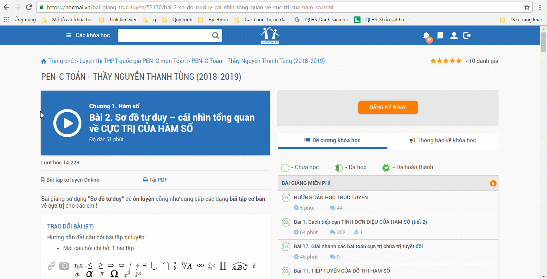This screenshot has height=279, width=547.
Task: Click the TRAO ĐỔI BÀI (97) heading
Action: pyautogui.click(x=71, y=226)
